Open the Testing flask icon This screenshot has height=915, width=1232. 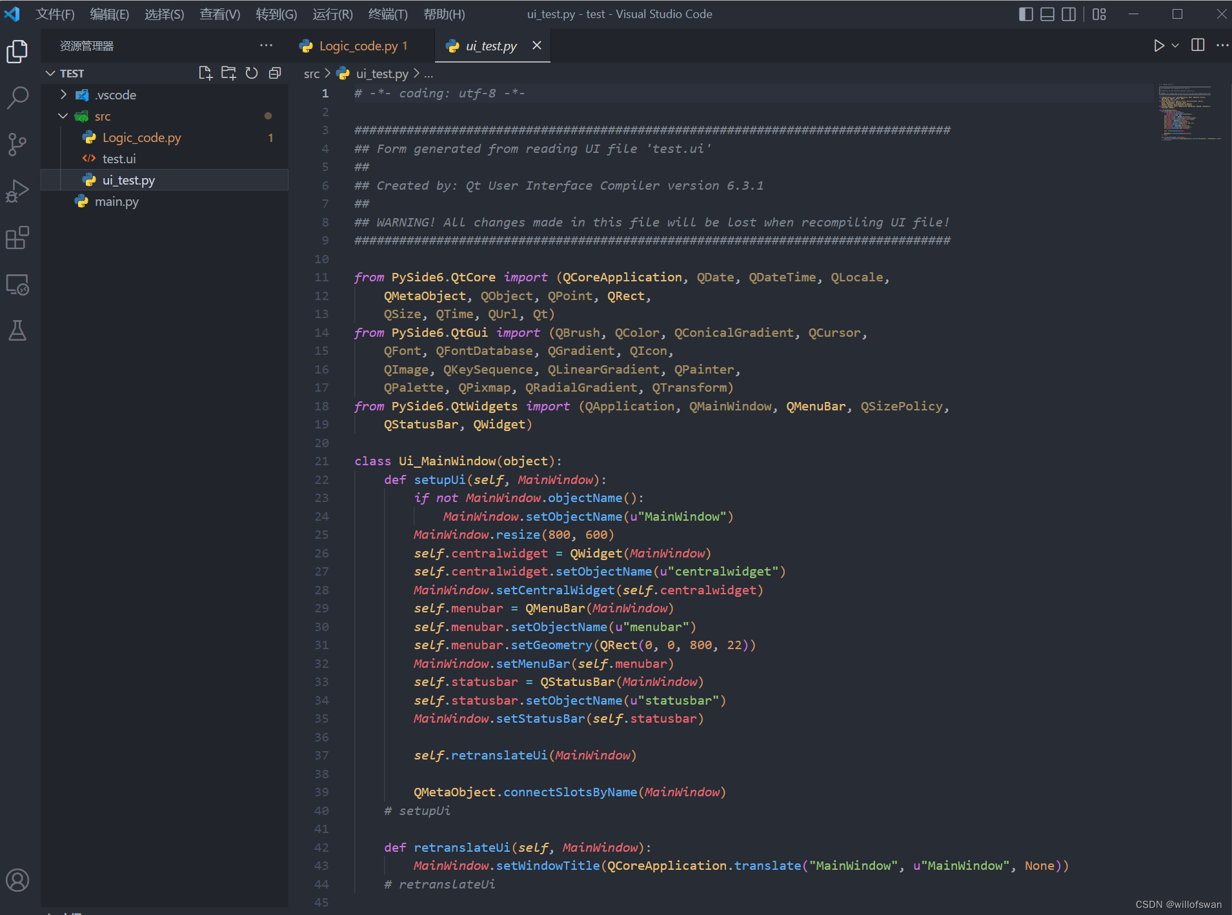[17, 330]
